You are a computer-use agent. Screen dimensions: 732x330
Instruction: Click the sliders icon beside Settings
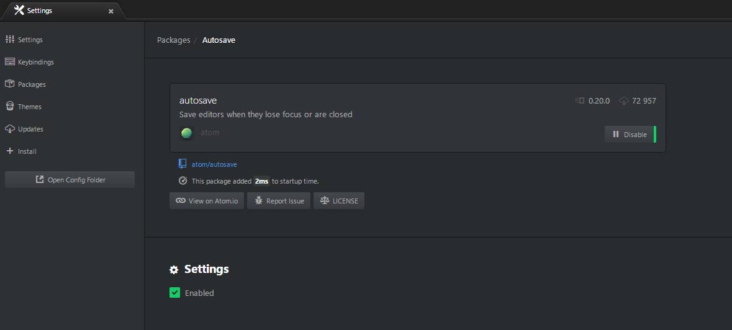tap(10, 40)
